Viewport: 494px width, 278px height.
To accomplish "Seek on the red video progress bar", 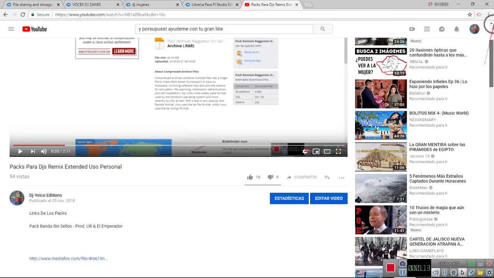I will point(178,145).
